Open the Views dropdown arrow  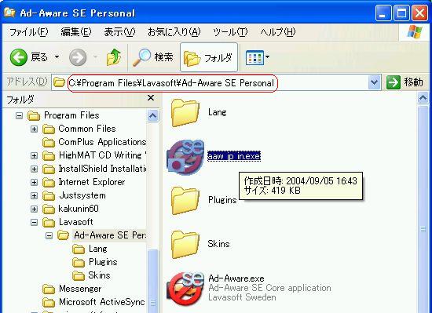pyautogui.click(x=267, y=57)
